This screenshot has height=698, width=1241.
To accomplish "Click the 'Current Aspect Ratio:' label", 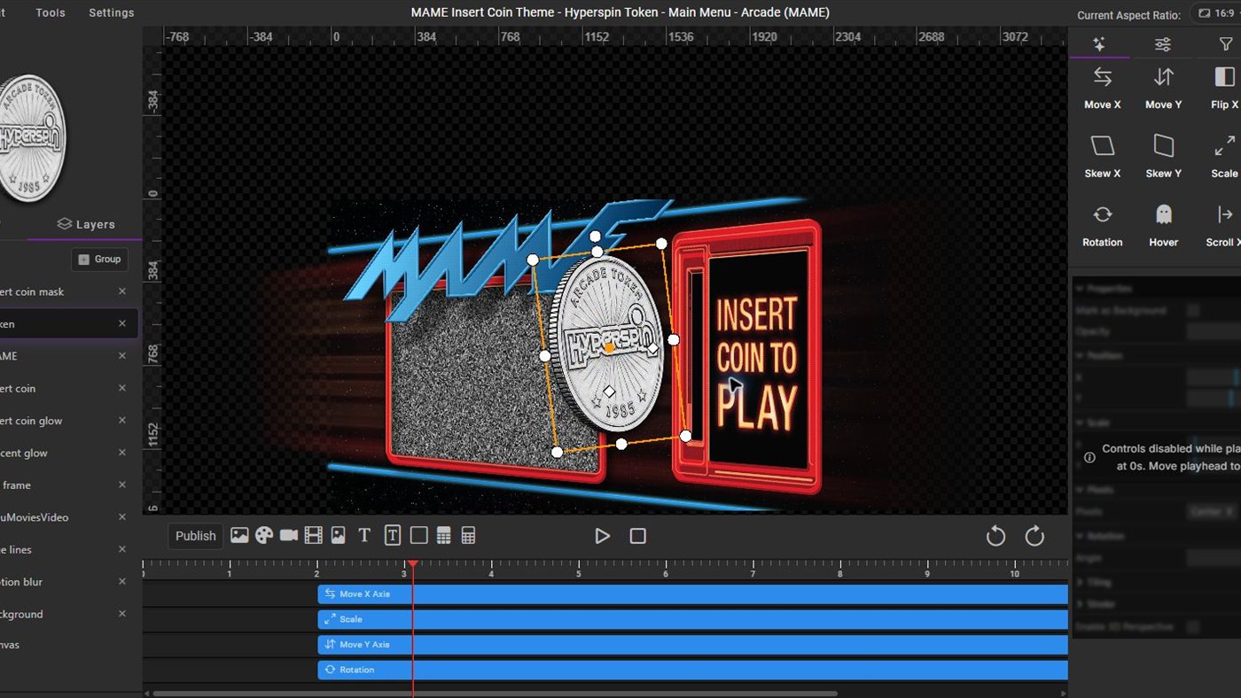I will (x=1128, y=15).
